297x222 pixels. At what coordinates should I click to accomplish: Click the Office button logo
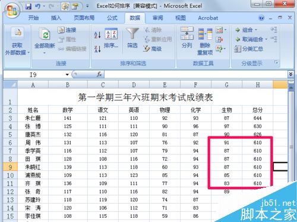coord(12,10)
